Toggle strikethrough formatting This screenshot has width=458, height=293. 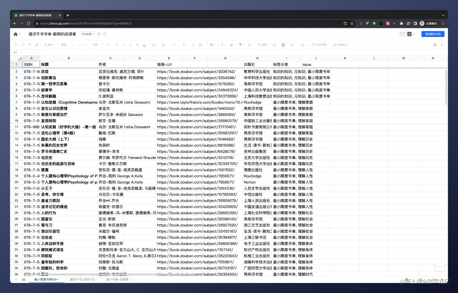click(x=137, y=45)
